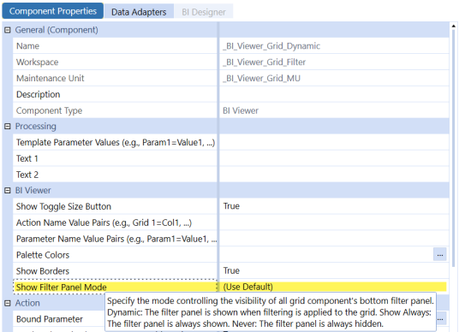This screenshot has height=332, width=459.
Task: Click the _BI_Viewer_Grid_Filter workspace value
Action: pos(264,62)
